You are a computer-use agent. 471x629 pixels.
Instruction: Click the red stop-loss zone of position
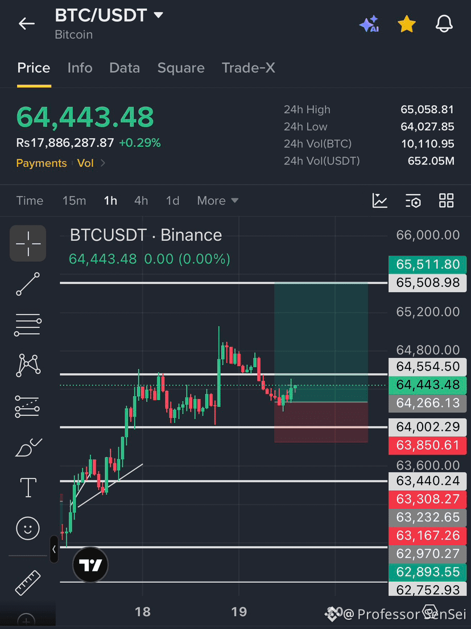pos(321,422)
